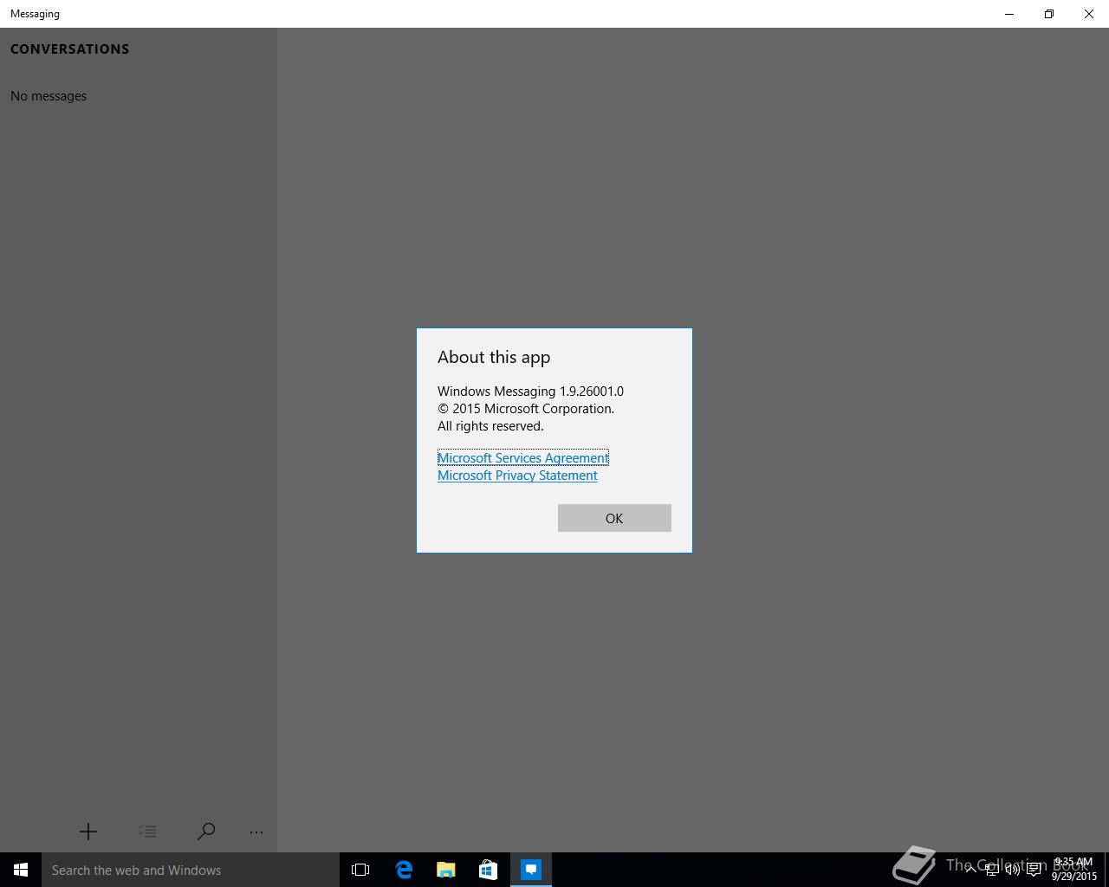This screenshot has width=1109, height=887.
Task: Click the select conversations checklist icon
Action: tap(147, 832)
